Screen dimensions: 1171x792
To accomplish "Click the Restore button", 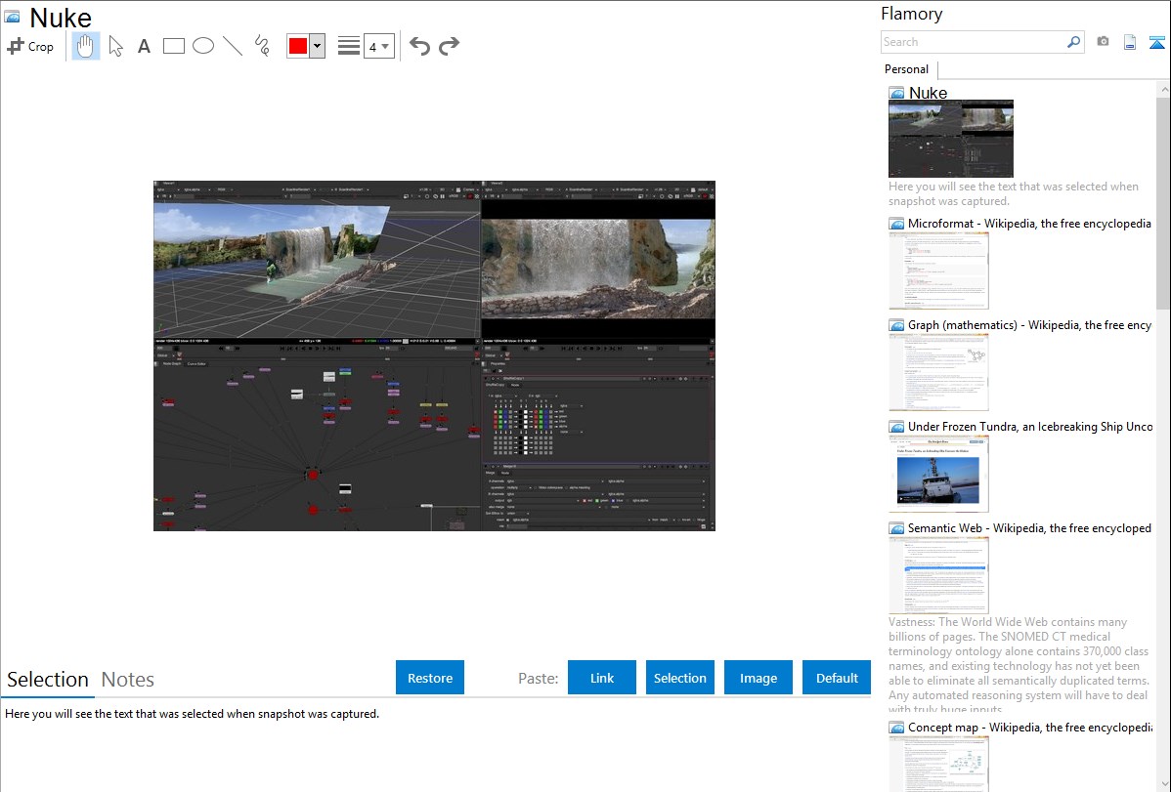I will [x=430, y=678].
